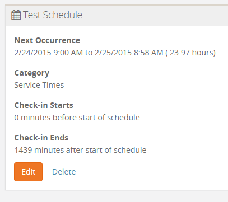
Task: Click blank panel space right of Delete
Action: pos(151,172)
